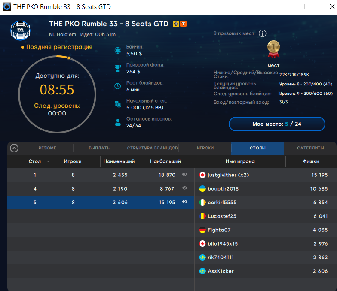
Task: Click the Мое место 5 / 24 button
Action: tap(277, 124)
